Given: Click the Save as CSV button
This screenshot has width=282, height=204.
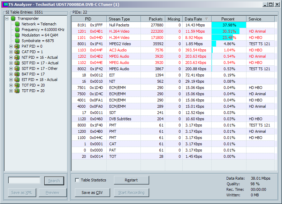Looking at the screenshot, I should [92, 193].
